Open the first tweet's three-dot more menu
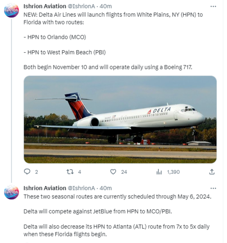The width and height of the screenshot is (227, 243). [x=213, y=6]
